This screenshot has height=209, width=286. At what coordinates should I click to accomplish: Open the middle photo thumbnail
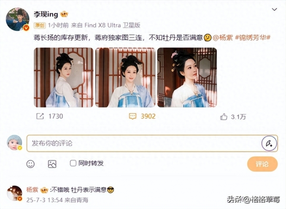click(x=125, y=77)
